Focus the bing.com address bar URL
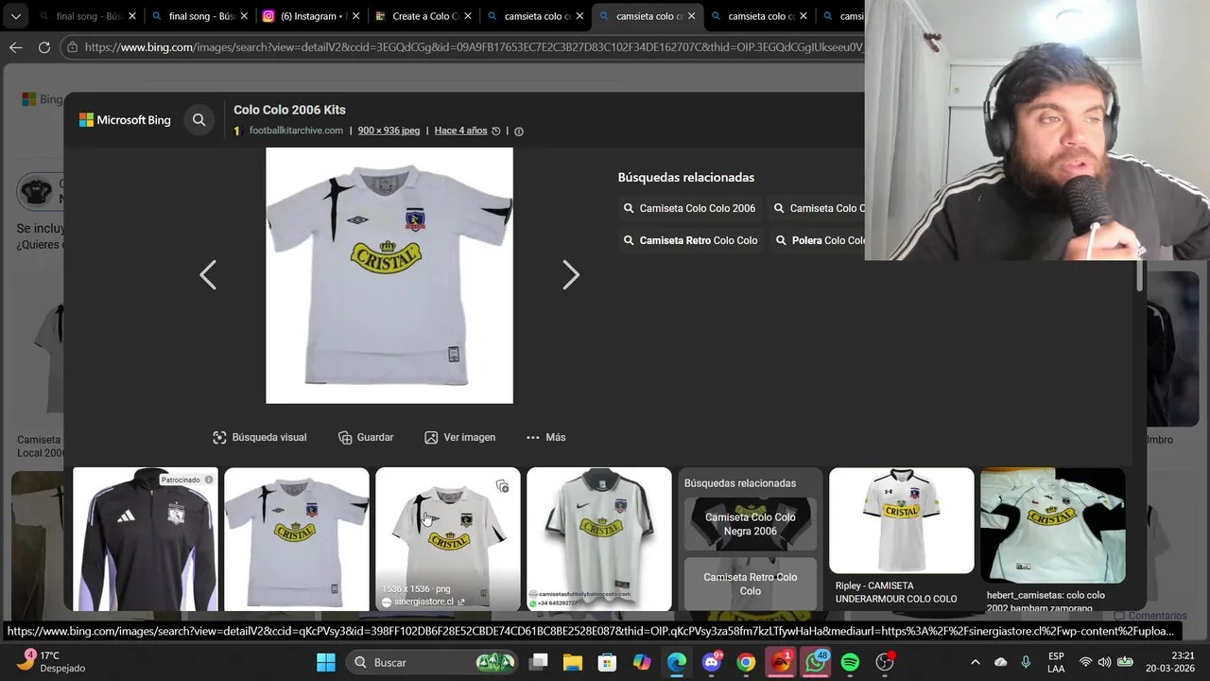 click(x=473, y=46)
